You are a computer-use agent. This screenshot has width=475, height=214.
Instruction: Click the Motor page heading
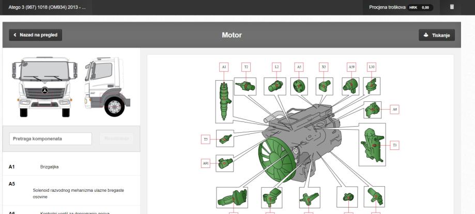[232, 35]
